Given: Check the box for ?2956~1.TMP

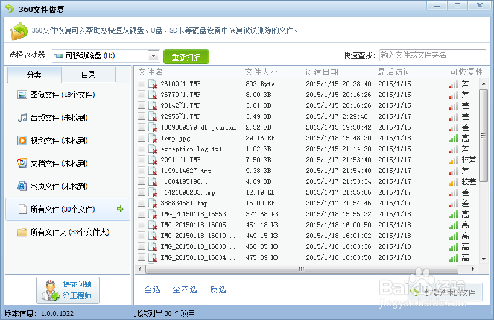Looking at the screenshot, I should click(x=142, y=116).
